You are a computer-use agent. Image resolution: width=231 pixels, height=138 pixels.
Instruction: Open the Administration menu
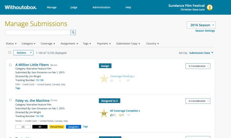[x=101, y=7]
